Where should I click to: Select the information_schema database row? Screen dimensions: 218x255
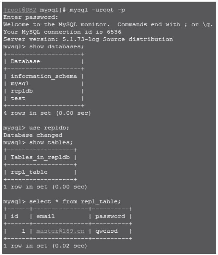coord(44,76)
